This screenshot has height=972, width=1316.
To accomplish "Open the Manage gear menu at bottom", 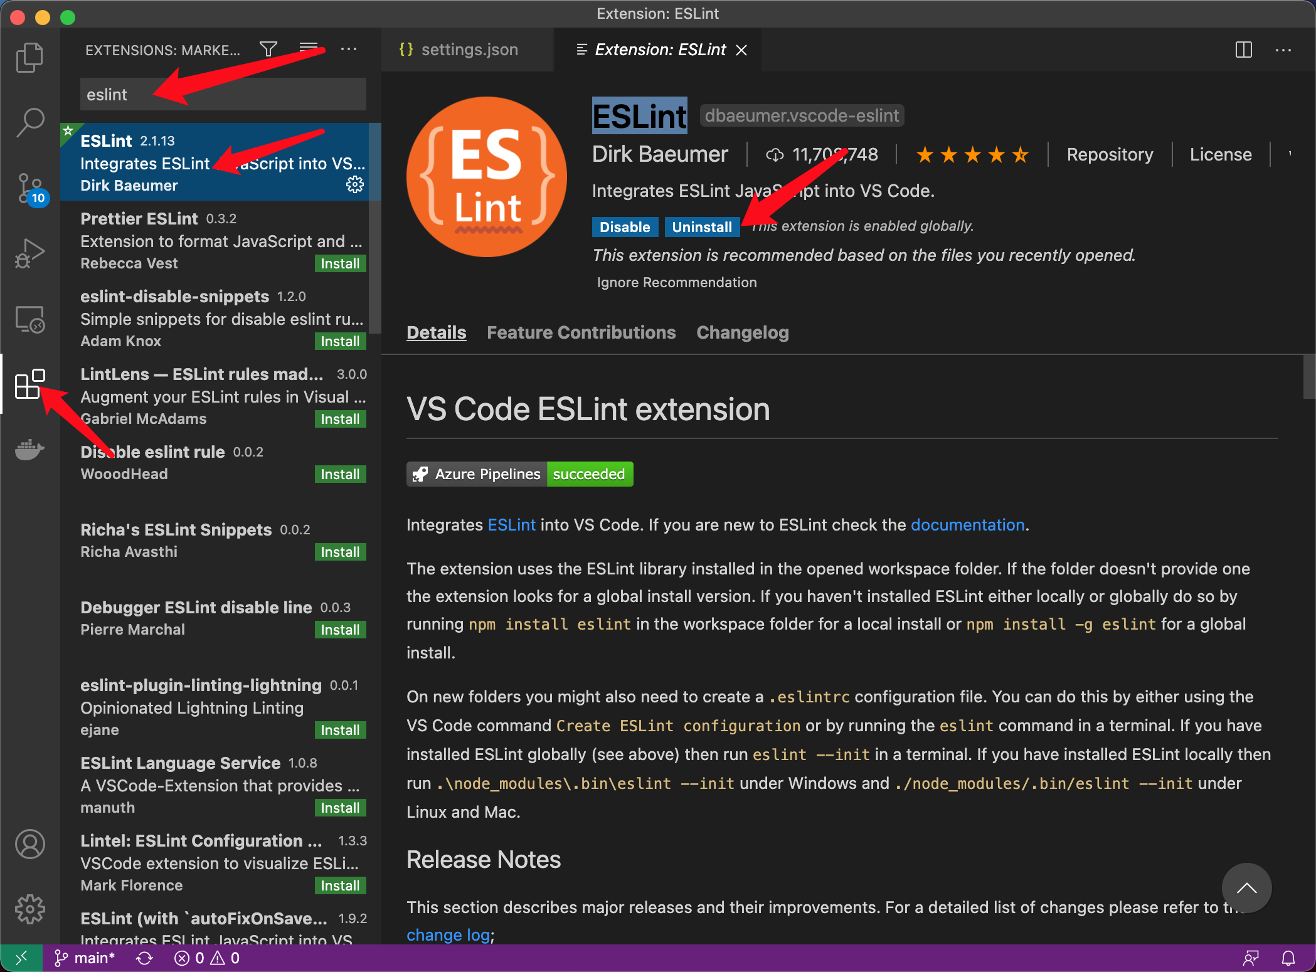I will tap(29, 909).
